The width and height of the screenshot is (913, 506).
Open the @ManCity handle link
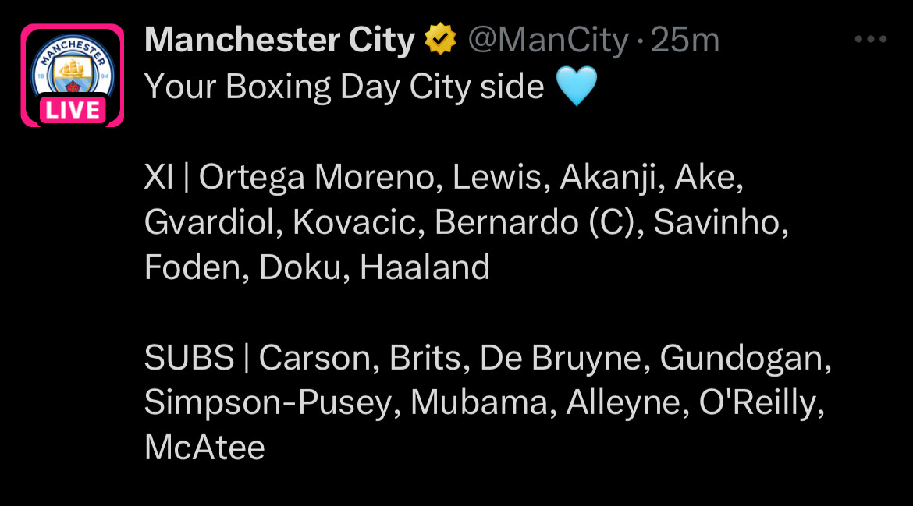click(x=549, y=40)
